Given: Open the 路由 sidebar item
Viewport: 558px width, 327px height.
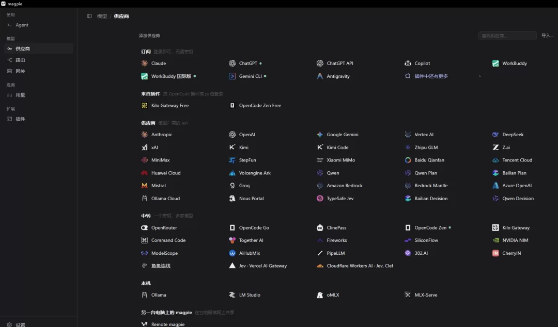Looking at the screenshot, I should (39, 60).
